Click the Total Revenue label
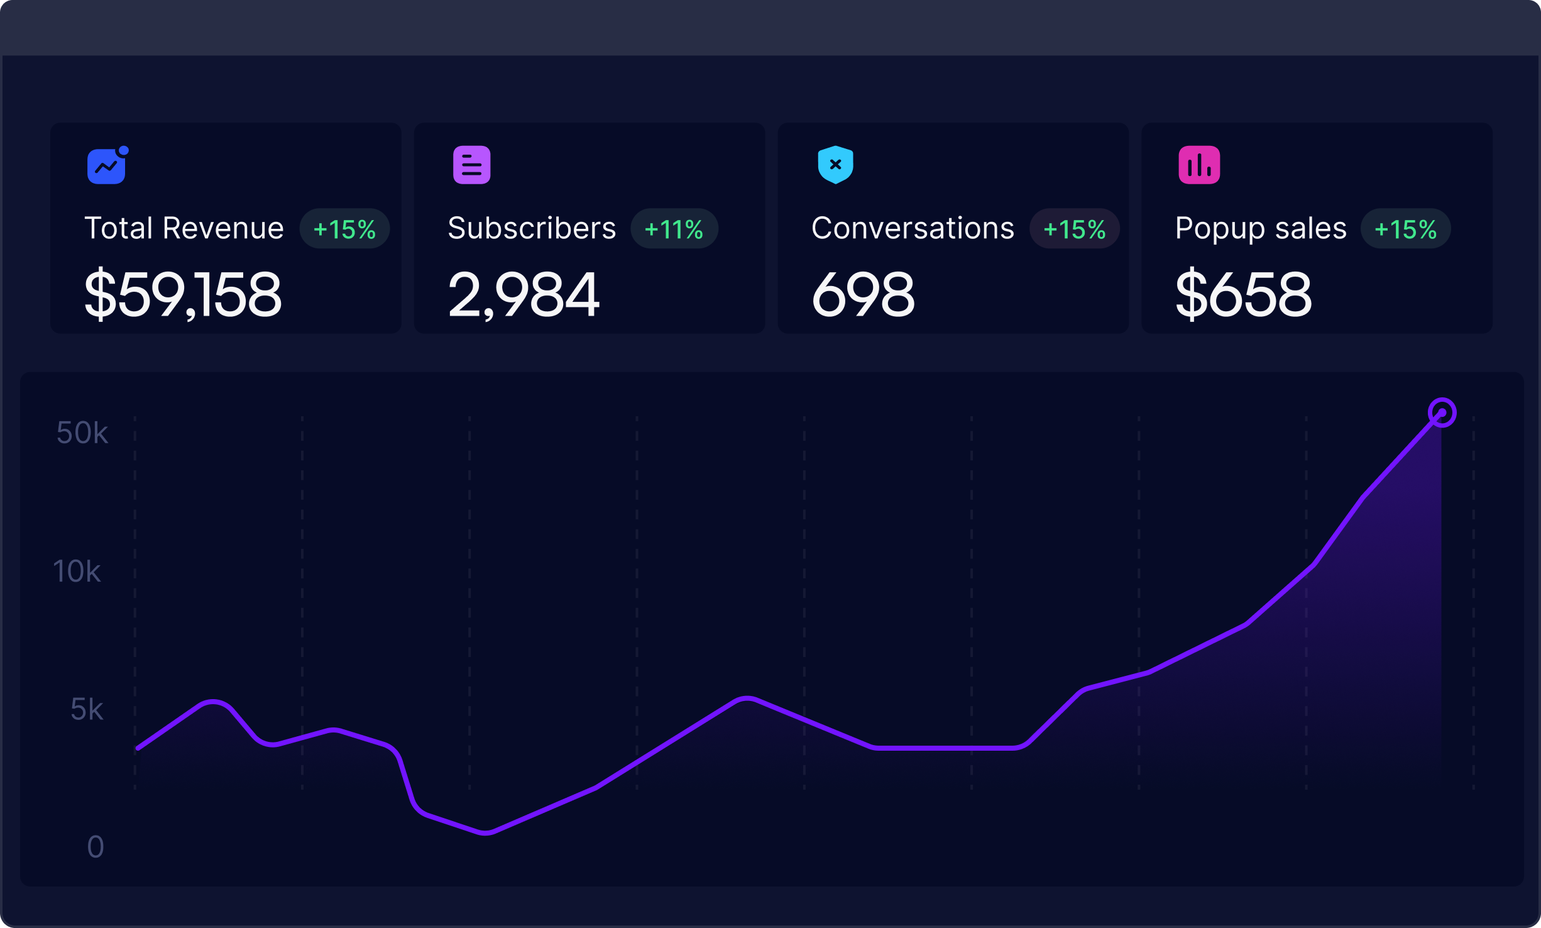Viewport: 1541px width, 928px height. coord(184,228)
